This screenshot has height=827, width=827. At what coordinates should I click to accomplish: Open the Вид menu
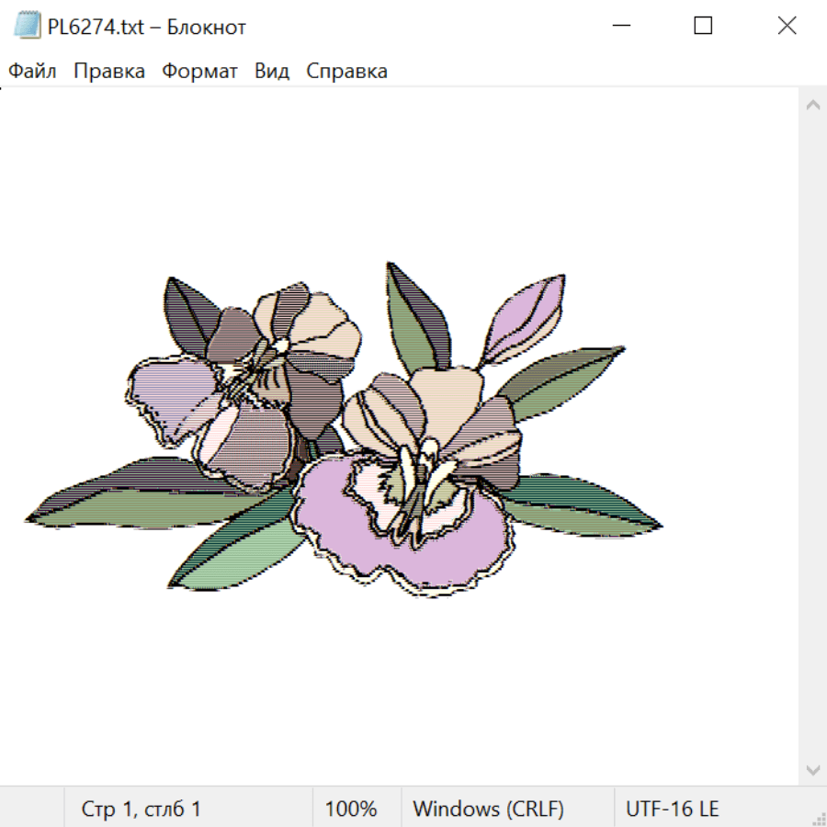coord(272,72)
